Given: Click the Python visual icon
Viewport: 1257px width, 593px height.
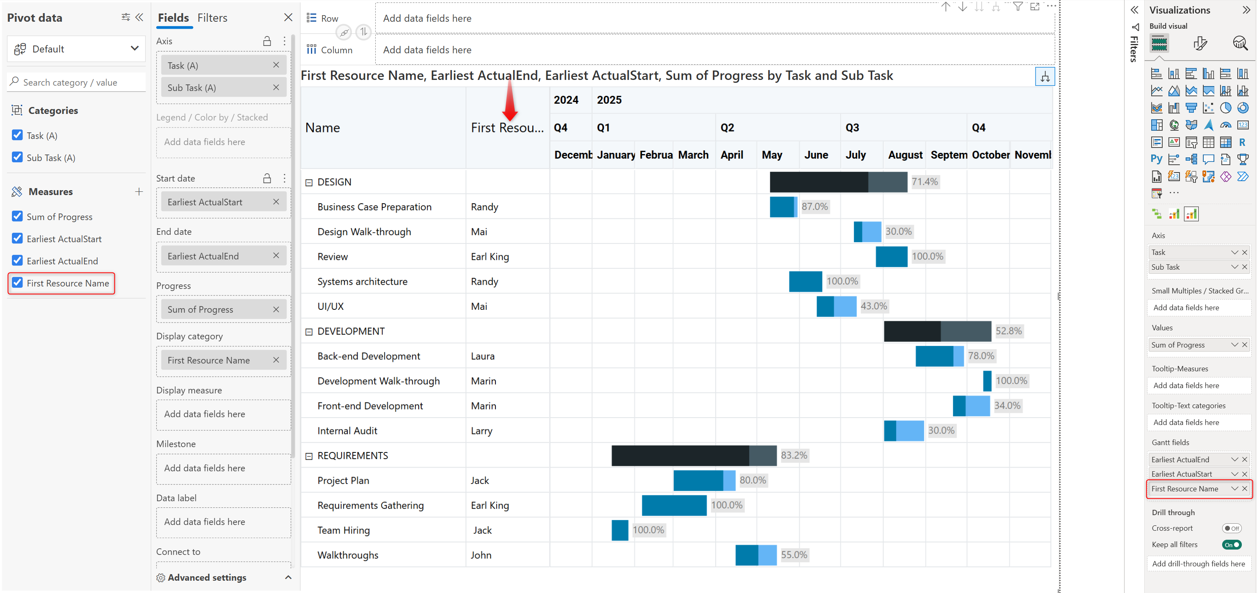Looking at the screenshot, I should [x=1156, y=159].
